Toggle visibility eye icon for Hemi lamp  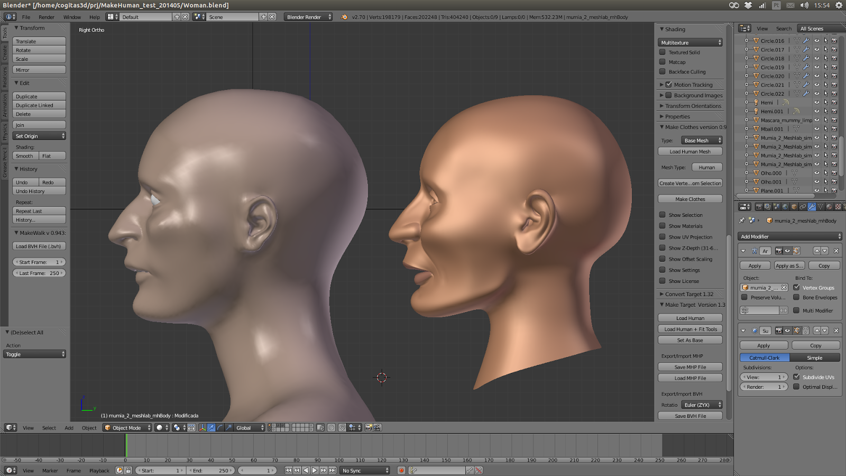817,103
